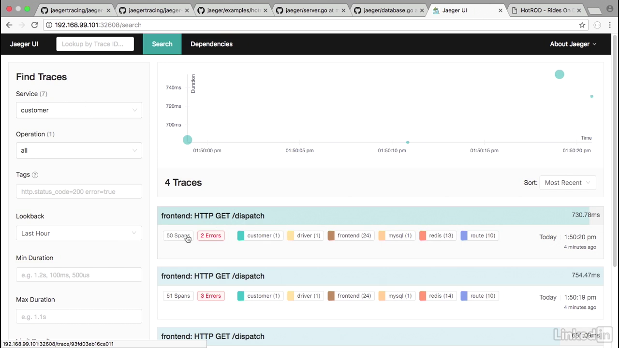
Task: Open the 730.78ms frontend /dispatch trace
Action: [x=380, y=216]
